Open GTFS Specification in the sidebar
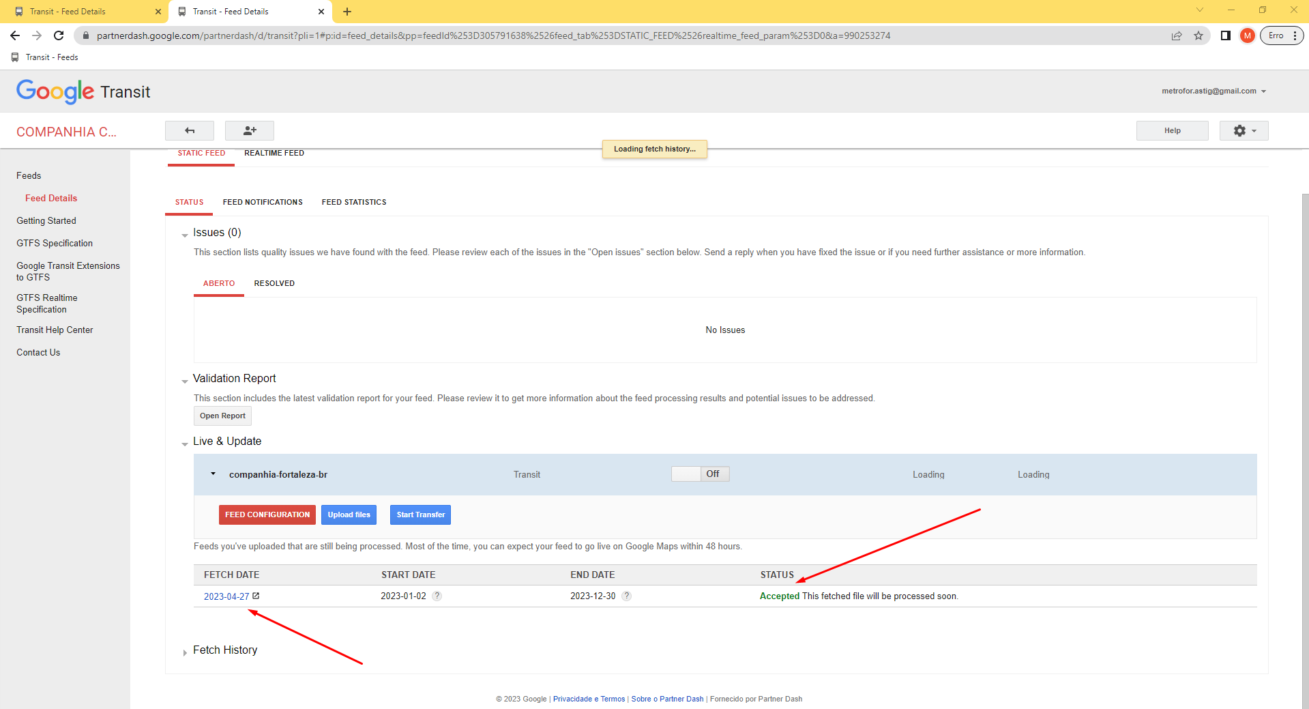The height and width of the screenshot is (709, 1309). point(55,243)
